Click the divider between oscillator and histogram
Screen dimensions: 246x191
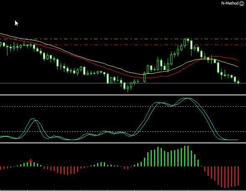click(x=123, y=143)
